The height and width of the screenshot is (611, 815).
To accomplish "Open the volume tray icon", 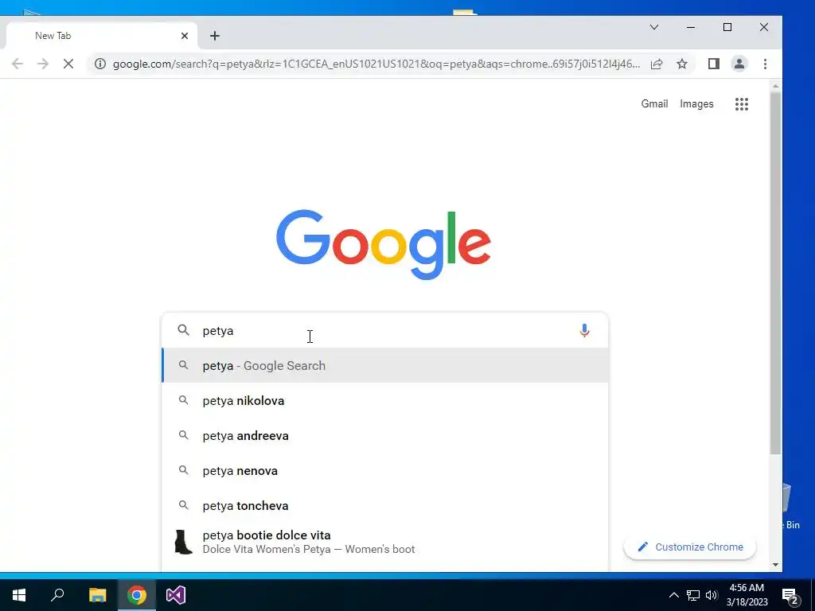I will click(x=712, y=595).
